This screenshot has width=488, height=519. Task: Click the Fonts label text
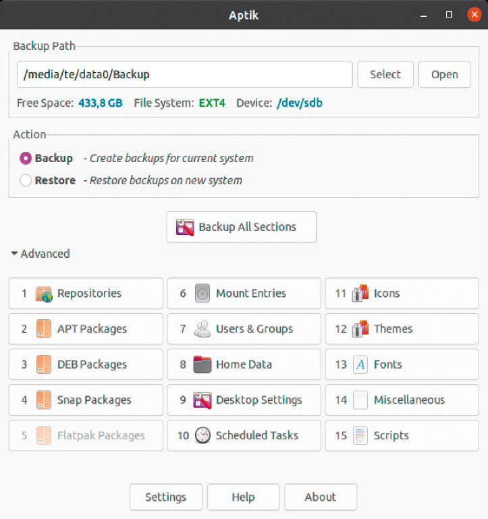[388, 364]
